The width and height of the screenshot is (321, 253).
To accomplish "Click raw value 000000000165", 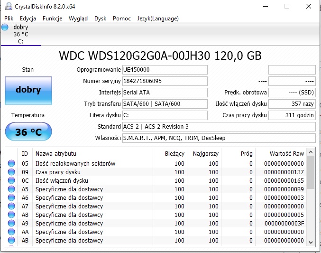I will point(284,180).
